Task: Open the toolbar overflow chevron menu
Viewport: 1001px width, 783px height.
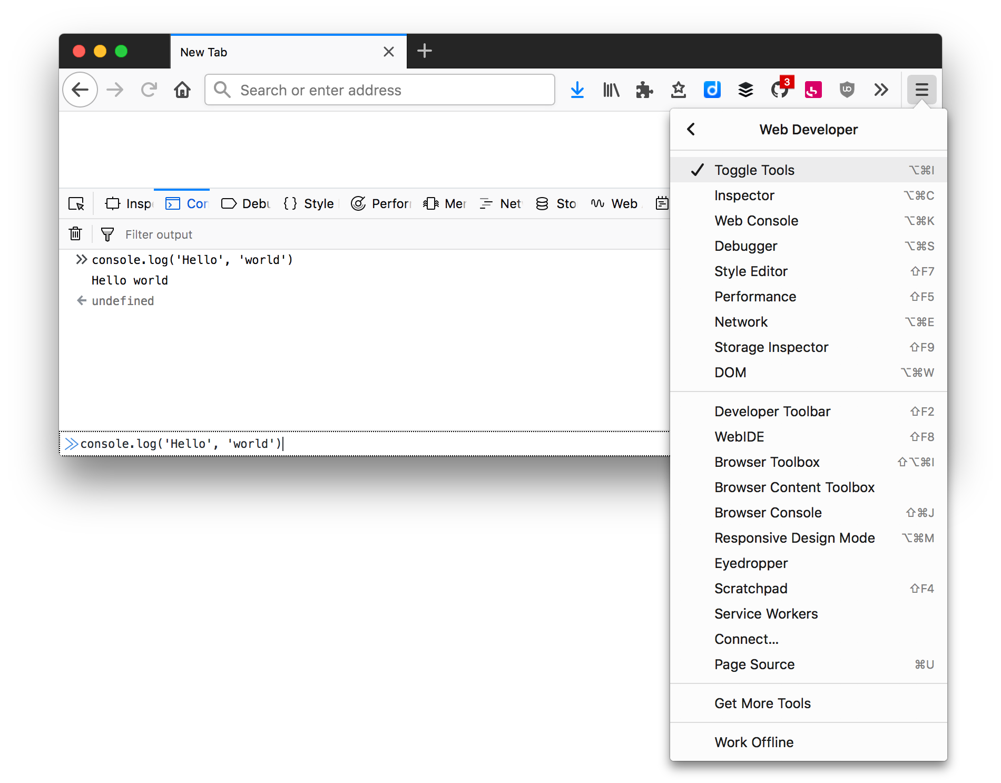Action: pyautogui.click(x=880, y=90)
